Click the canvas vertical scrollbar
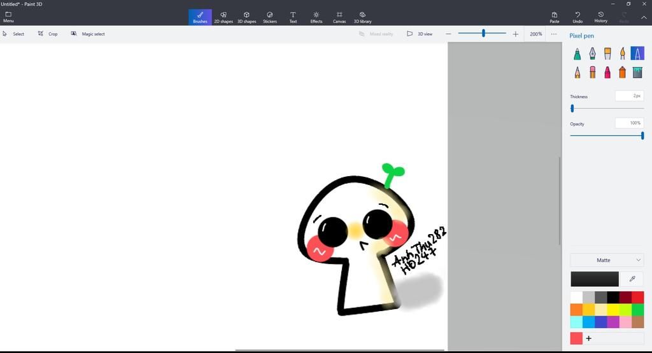Screen dimensions: 652x353 [560, 201]
